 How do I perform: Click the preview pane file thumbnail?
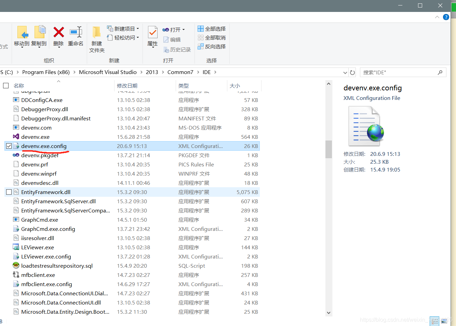[366, 126]
